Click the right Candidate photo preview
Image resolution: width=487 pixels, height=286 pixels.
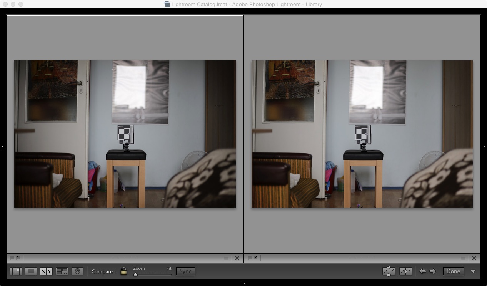[362, 134]
